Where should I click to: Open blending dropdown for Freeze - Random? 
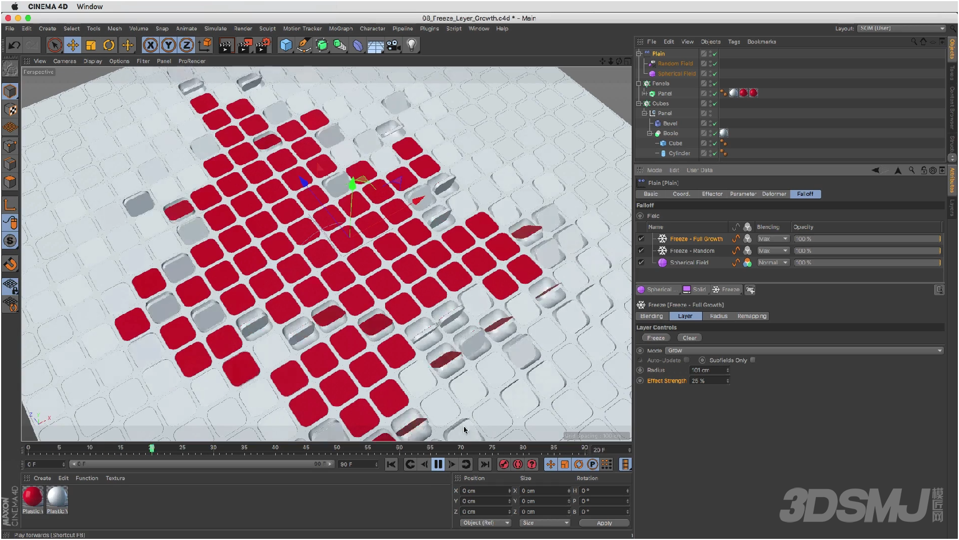point(773,251)
